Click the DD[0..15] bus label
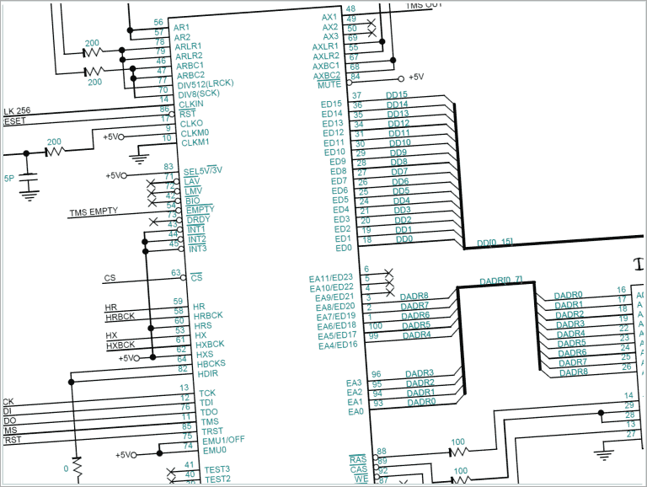647x487 pixels. pos(495,243)
